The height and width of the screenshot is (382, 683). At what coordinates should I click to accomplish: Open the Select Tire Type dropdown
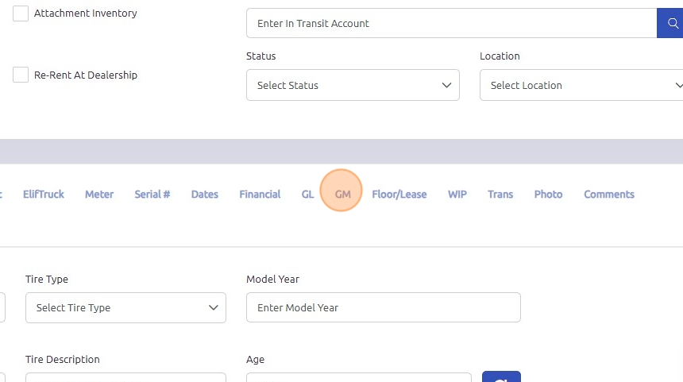pyautogui.click(x=125, y=307)
